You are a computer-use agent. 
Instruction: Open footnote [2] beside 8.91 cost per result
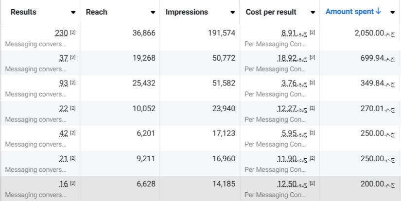[313, 33]
